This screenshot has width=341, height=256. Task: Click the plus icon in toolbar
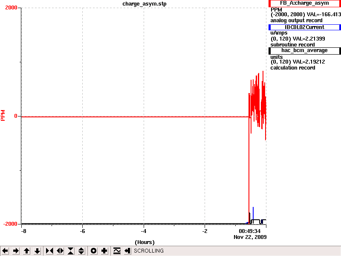click(104, 251)
